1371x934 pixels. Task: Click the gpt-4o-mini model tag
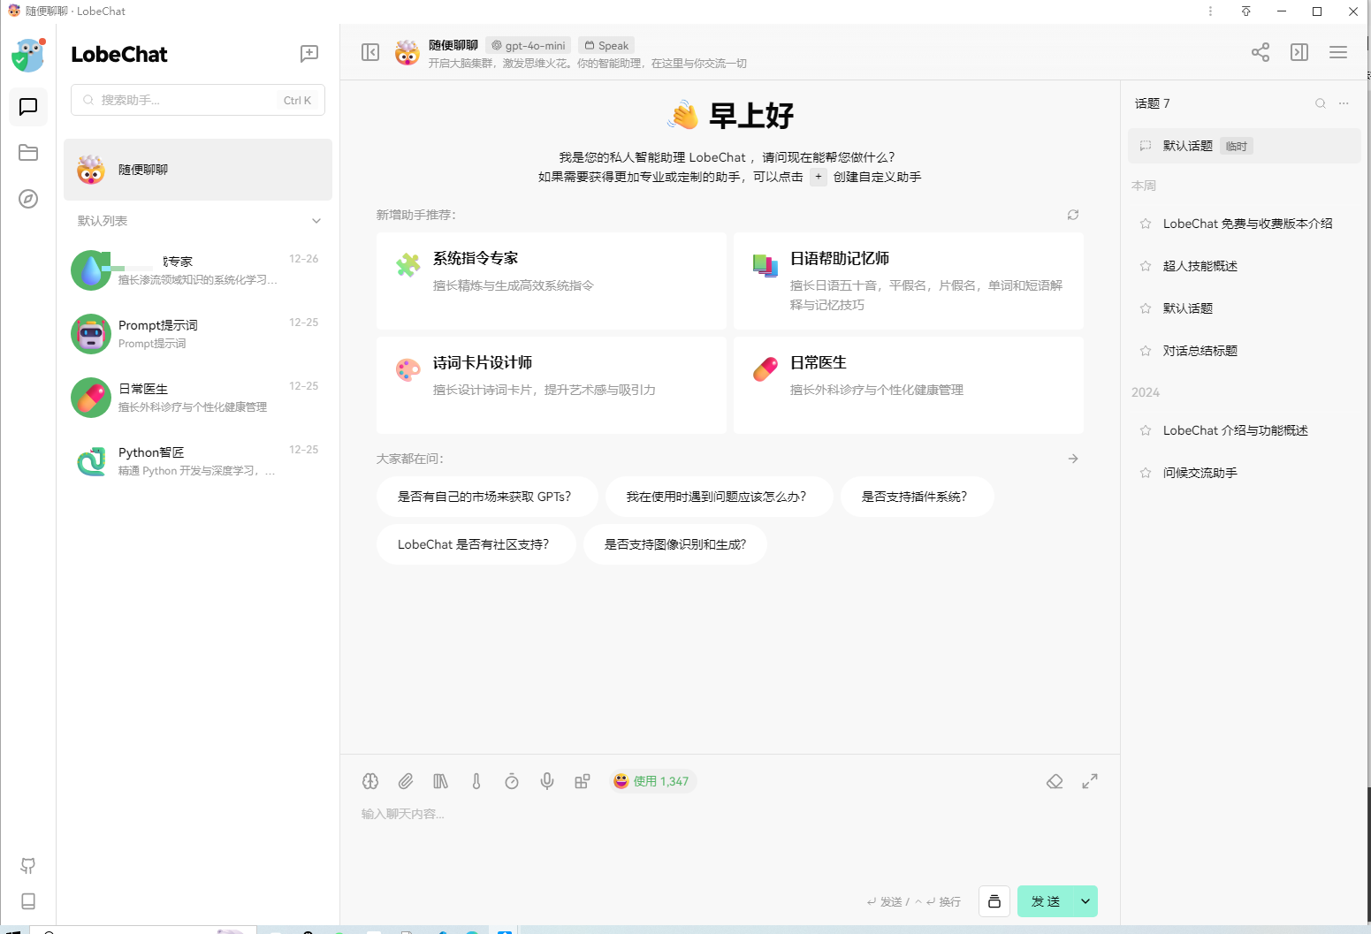[529, 45]
